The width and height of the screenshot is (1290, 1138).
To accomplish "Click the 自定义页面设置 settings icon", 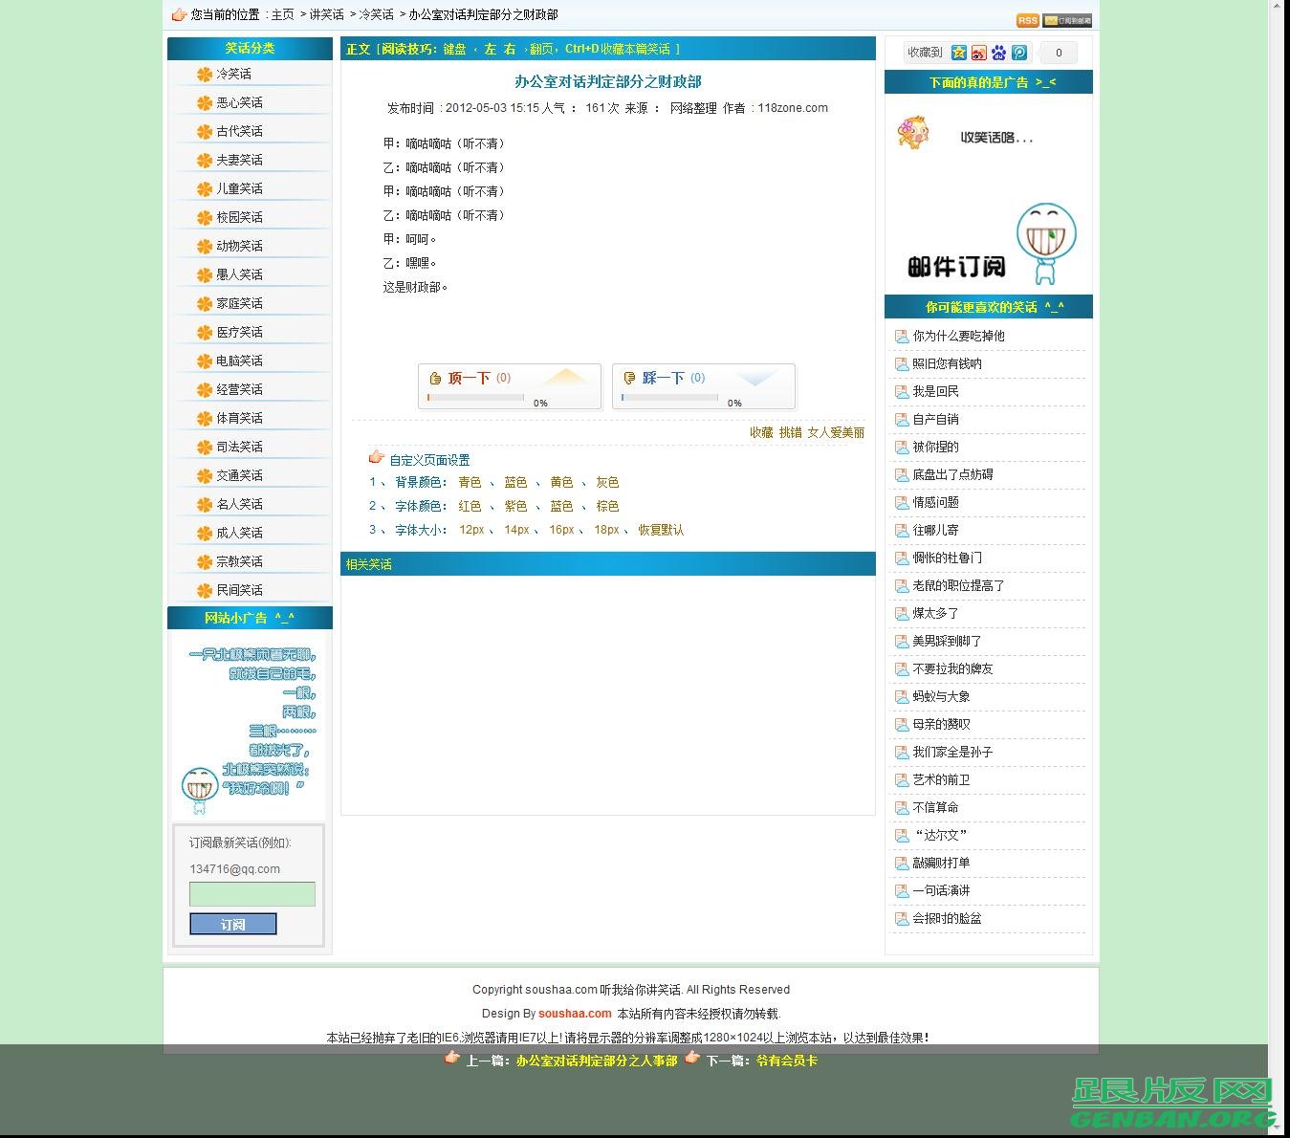I will coord(376,459).
